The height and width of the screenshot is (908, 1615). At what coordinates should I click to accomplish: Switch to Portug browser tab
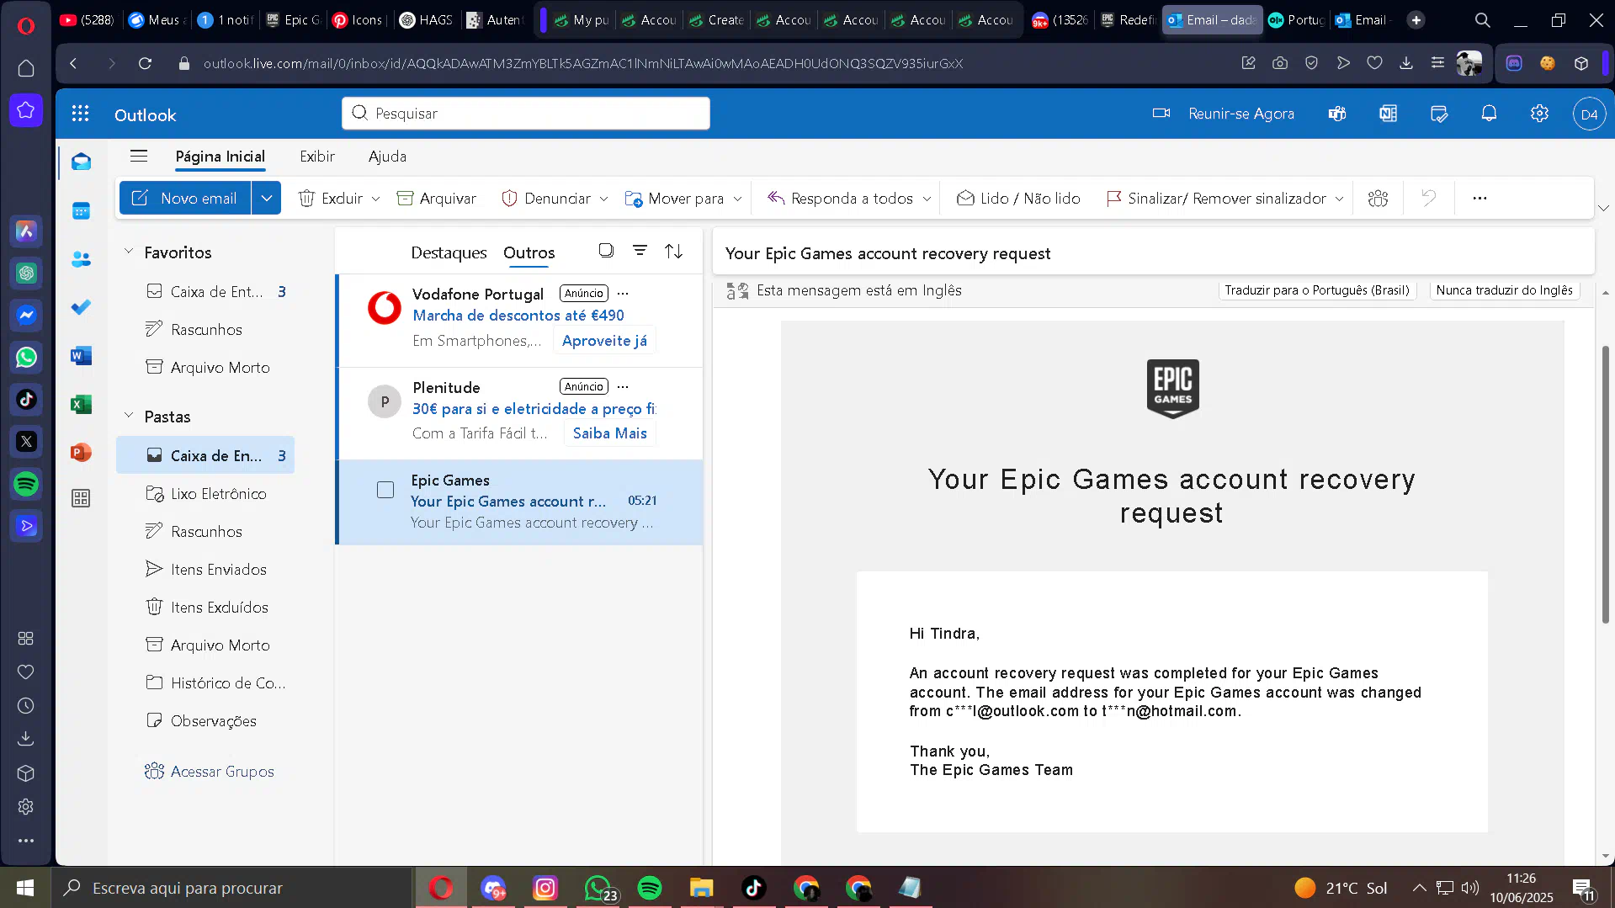(x=1296, y=19)
